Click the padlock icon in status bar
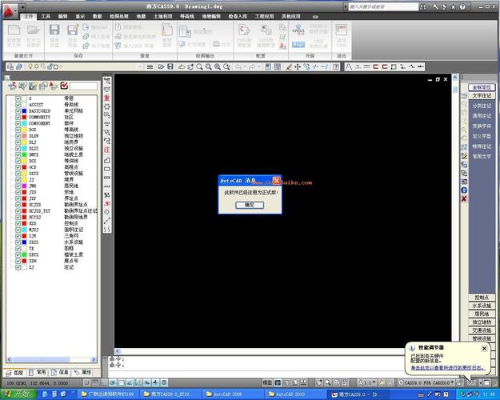This screenshot has width=500, height=400. pyautogui.click(x=459, y=382)
